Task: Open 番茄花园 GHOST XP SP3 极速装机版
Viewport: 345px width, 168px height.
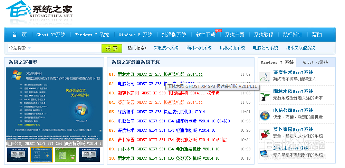Action: [160, 102]
